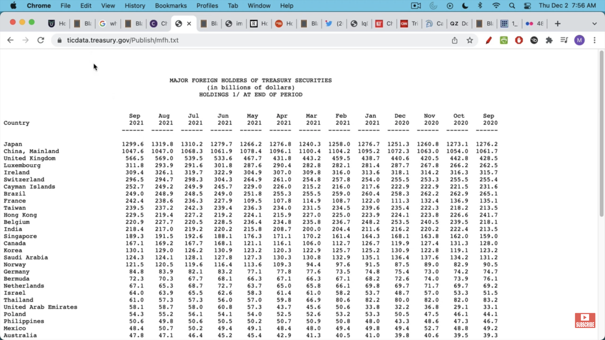
Task: Click the play circle menu bar icon
Action: (450, 6)
